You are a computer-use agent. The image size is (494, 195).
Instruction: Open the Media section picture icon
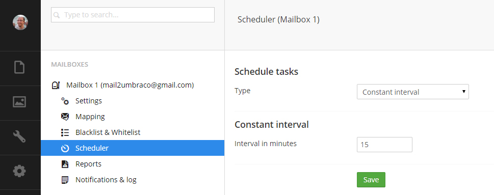point(19,102)
